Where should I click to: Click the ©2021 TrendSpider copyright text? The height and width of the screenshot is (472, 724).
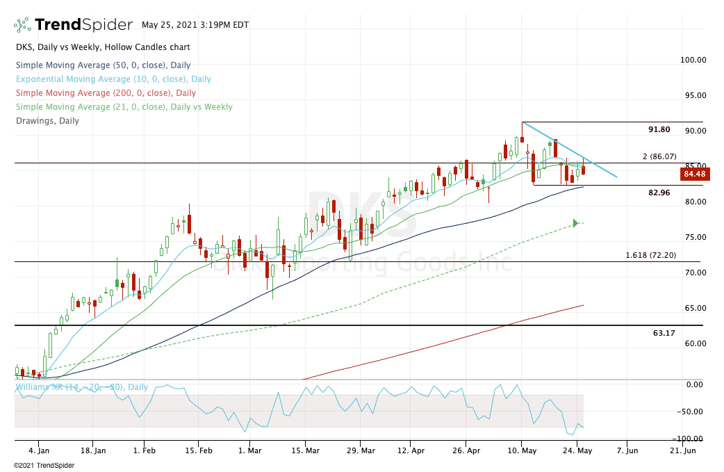[44, 466]
